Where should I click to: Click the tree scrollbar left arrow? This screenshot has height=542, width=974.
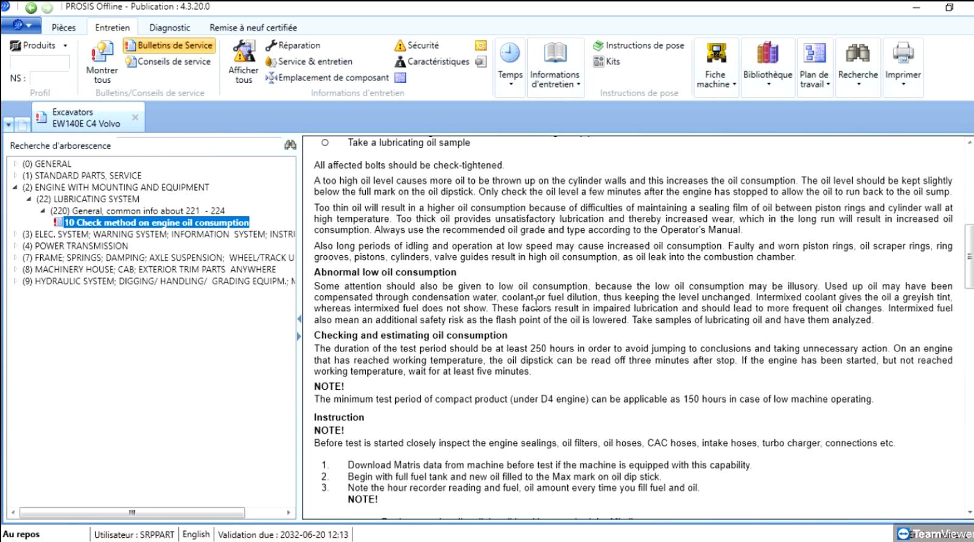pyautogui.click(x=13, y=512)
